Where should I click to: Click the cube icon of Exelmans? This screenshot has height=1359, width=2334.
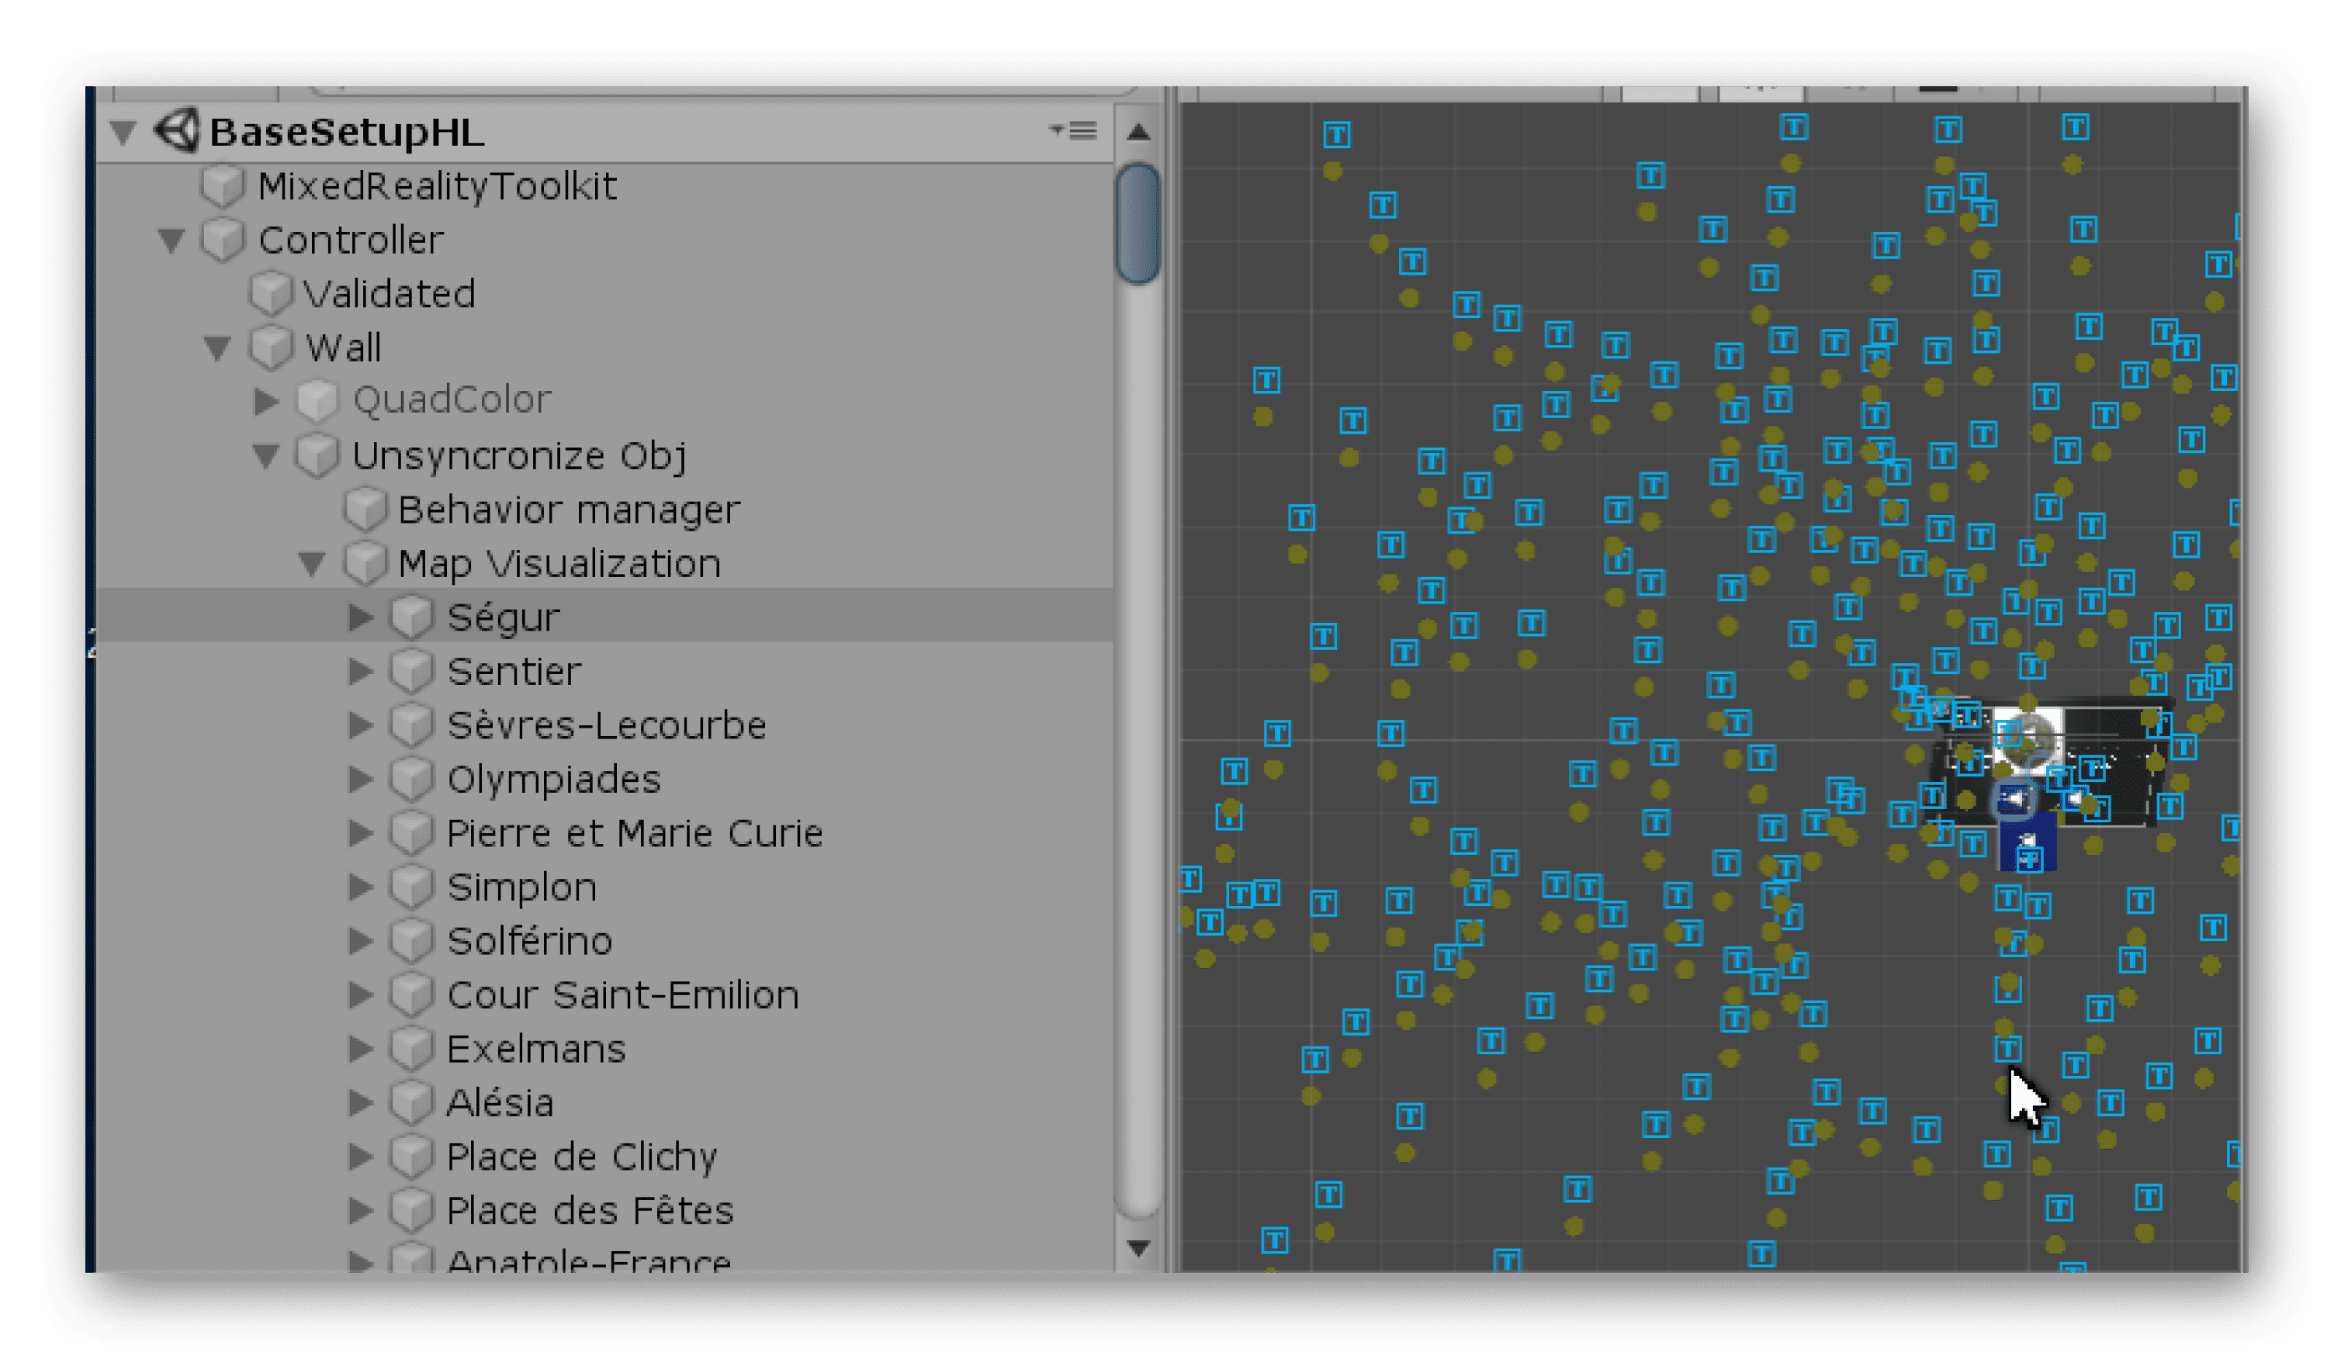(x=412, y=1049)
